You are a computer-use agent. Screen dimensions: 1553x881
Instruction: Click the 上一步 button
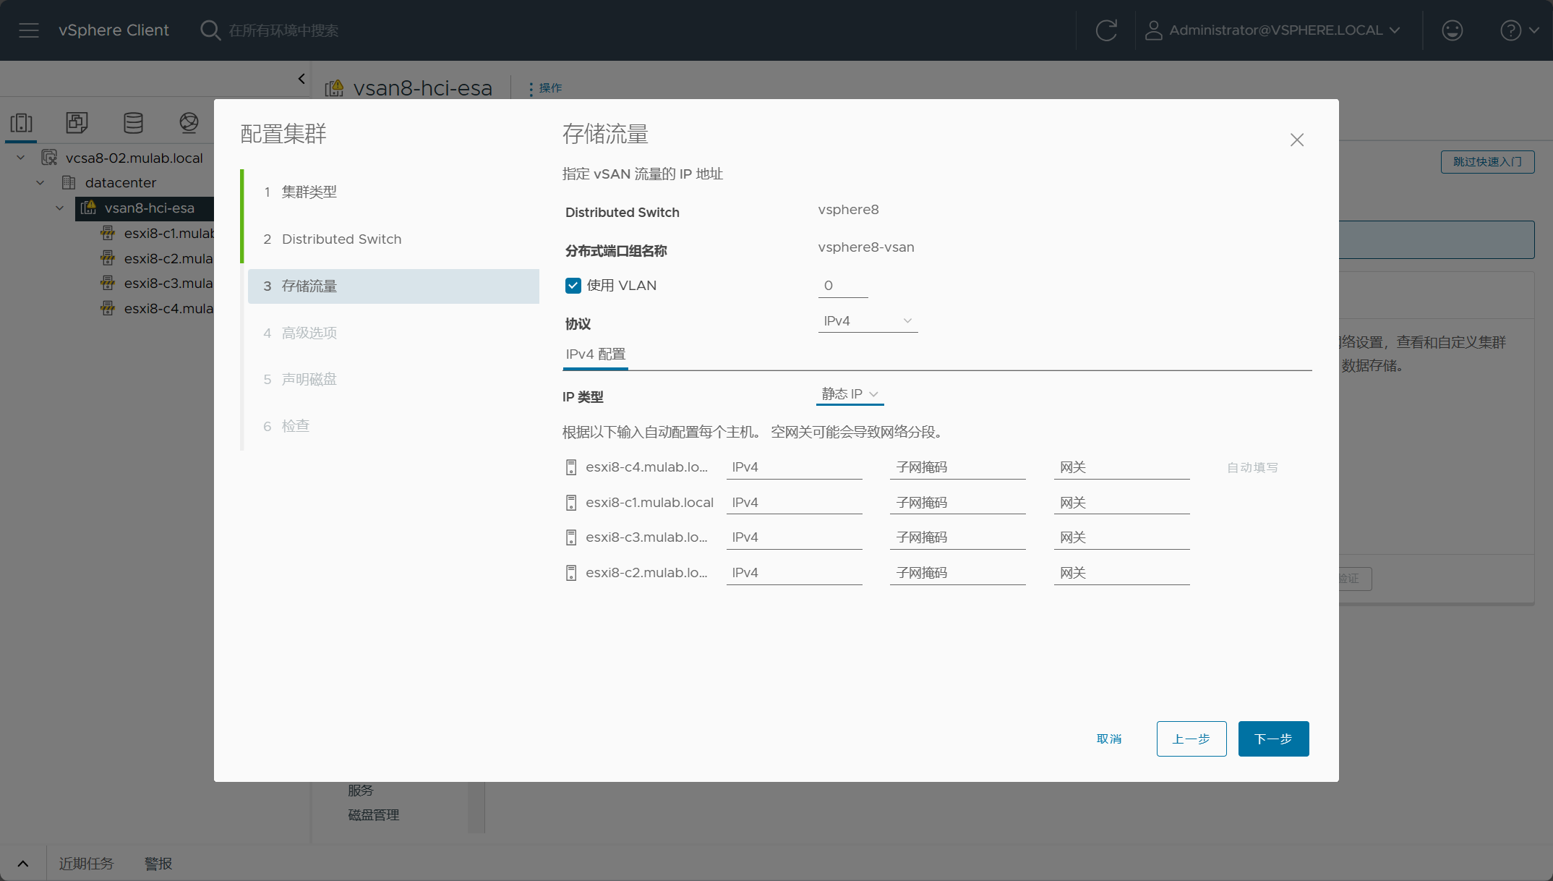pos(1192,739)
